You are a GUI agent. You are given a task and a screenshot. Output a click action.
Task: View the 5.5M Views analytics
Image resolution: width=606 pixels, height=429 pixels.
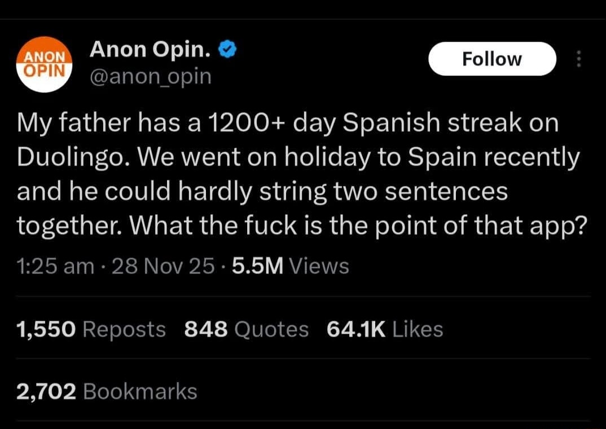point(288,266)
